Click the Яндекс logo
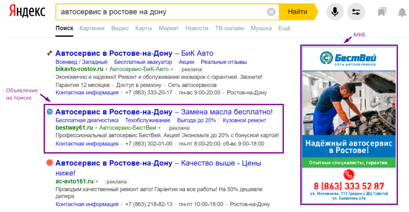Screen dimensions: 409x212 27,12
